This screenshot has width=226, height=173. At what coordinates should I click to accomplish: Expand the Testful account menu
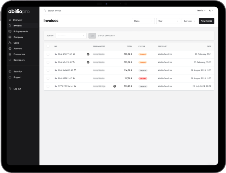click(x=201, y=10)
